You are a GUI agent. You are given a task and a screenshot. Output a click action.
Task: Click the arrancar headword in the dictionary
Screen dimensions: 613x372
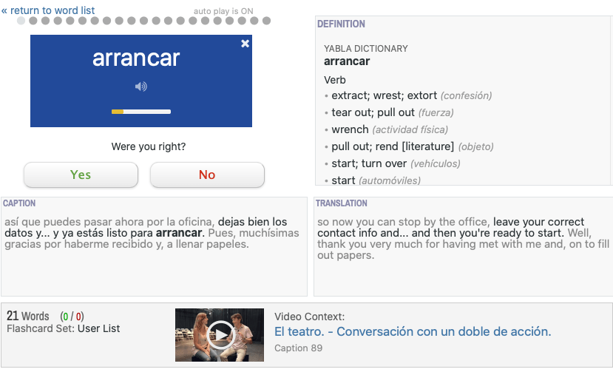347,61
